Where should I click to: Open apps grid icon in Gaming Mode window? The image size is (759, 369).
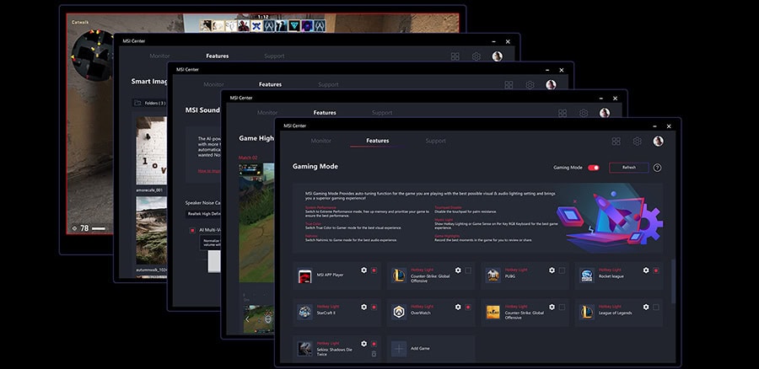coord(616,142)
